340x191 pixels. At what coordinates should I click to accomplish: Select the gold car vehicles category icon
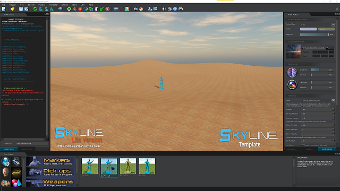tap(16, 172)
